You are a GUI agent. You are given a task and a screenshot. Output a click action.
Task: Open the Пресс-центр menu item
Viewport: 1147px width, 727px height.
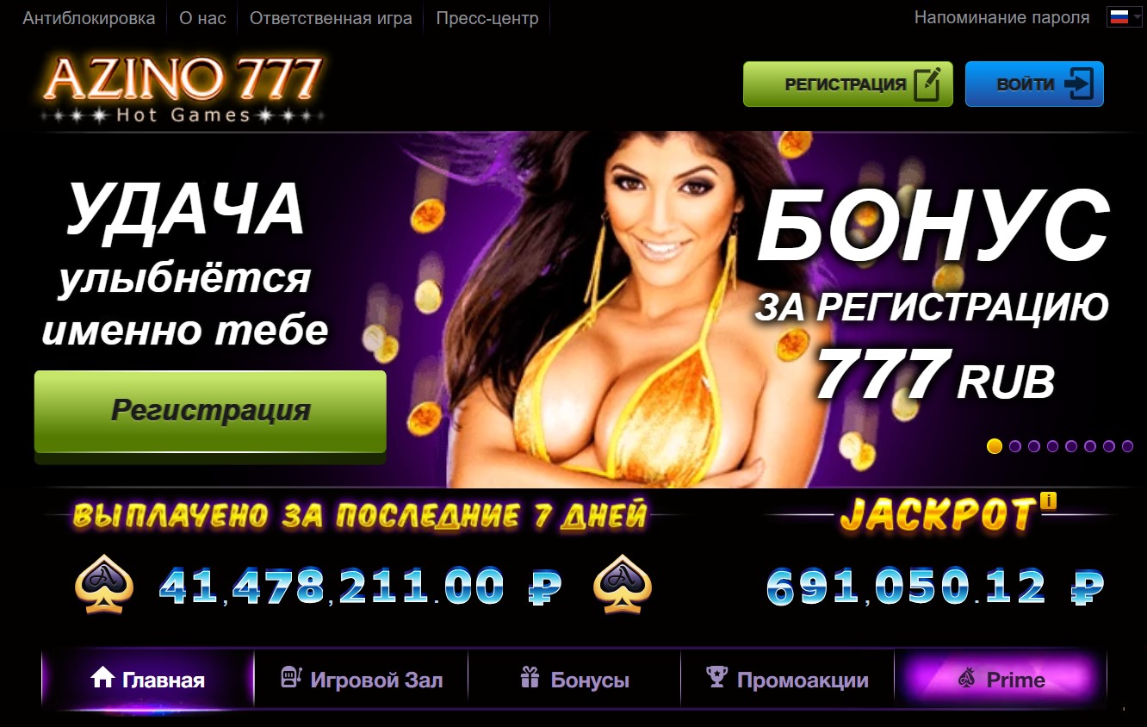(487, 18)
